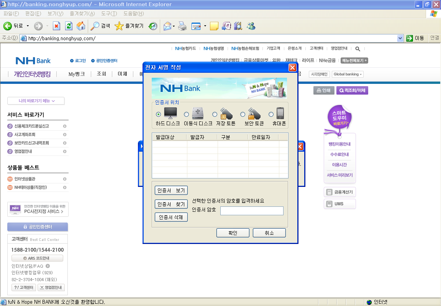Click the 만료일자 column header
This screenshot has width=441, height=306.
(263, 137)
